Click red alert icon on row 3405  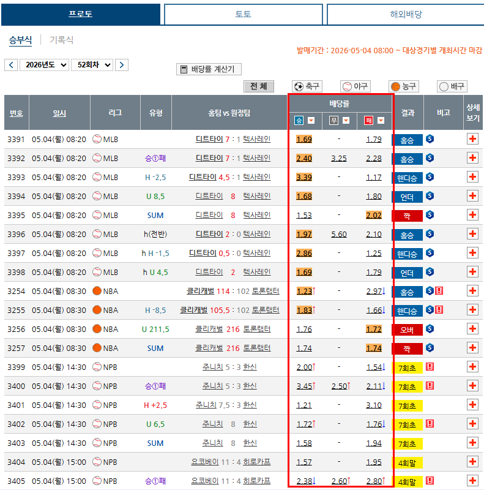(430, 481)
